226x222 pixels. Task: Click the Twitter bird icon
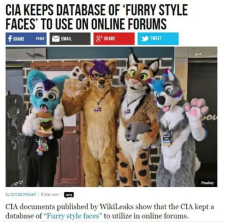[x=145, y=39]
